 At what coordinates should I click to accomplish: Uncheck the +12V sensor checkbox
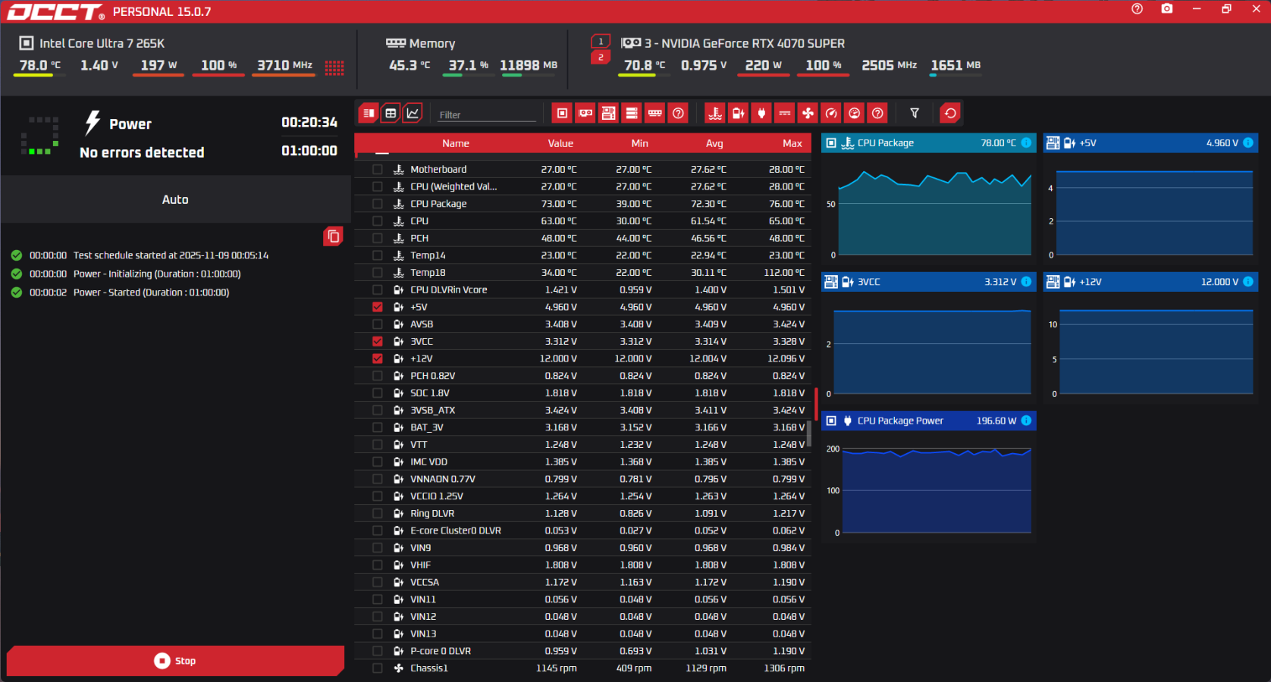pos(378,358)
